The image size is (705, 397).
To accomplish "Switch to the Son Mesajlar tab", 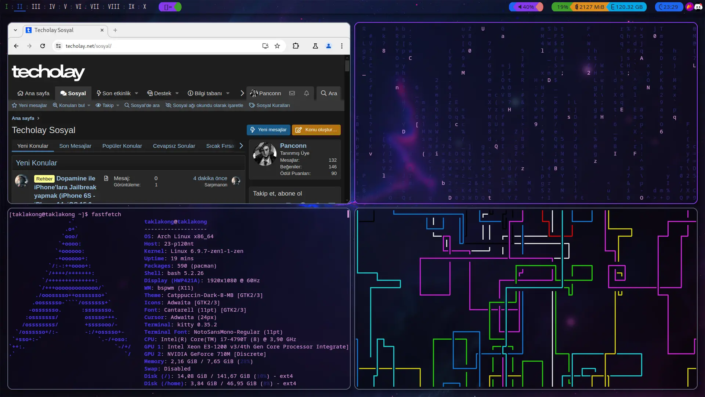I will click(x=75, y=146).
